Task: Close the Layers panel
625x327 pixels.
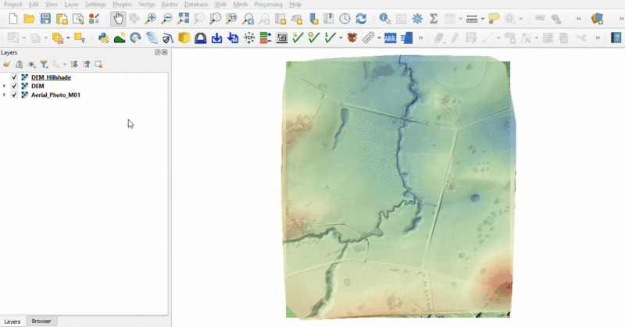Action: tap(164, 52)
